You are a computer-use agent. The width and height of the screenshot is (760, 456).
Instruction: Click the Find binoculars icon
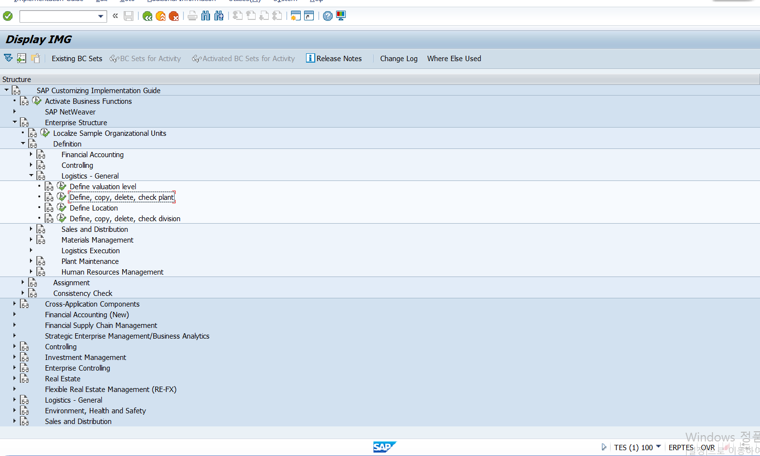click(206, 16)
